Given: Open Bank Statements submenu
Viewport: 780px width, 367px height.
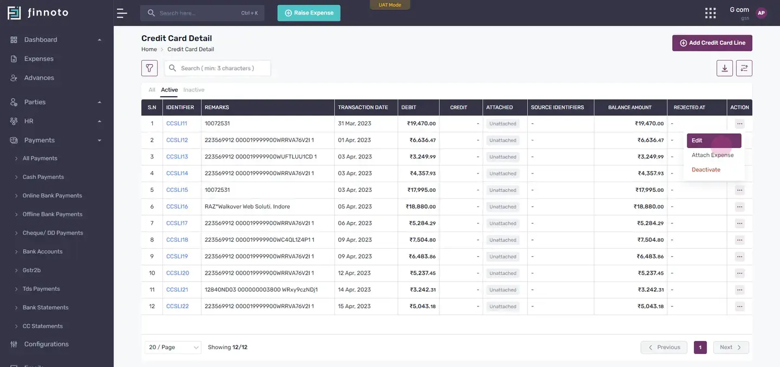Looking at the screenshot, I should (x=45, y=308).
